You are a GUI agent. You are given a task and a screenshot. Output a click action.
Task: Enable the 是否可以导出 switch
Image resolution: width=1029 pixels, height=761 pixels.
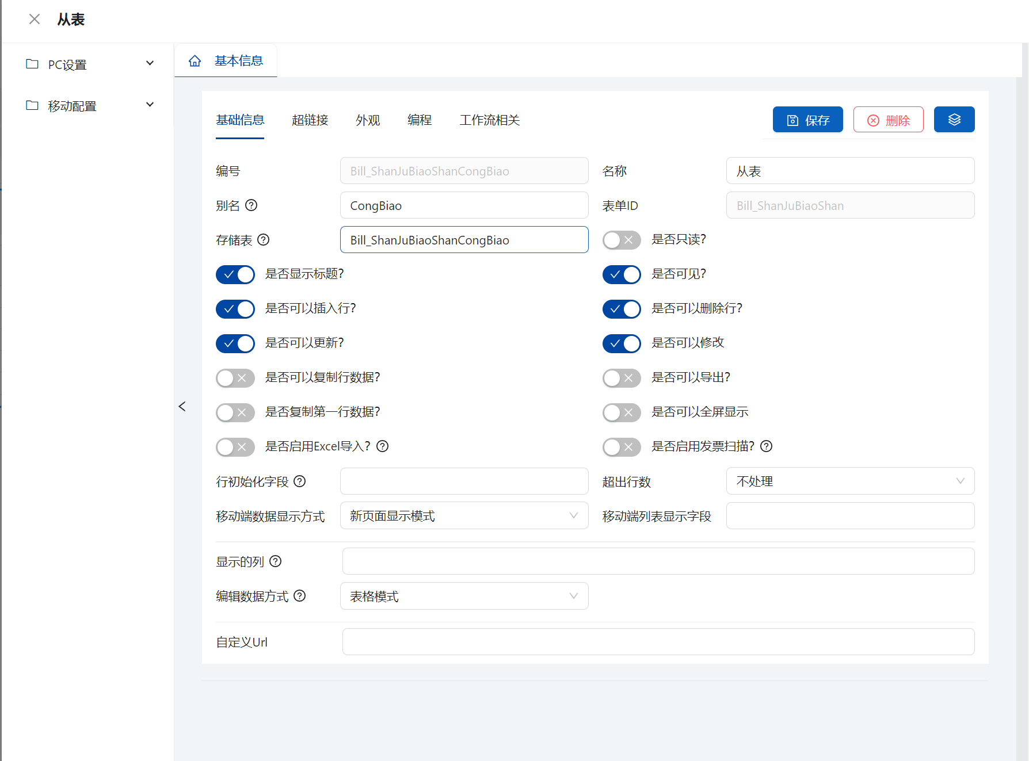[x=622, y=378]
